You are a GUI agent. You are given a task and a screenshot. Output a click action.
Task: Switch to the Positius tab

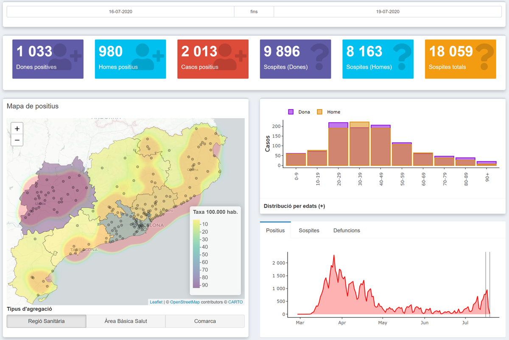275,230
